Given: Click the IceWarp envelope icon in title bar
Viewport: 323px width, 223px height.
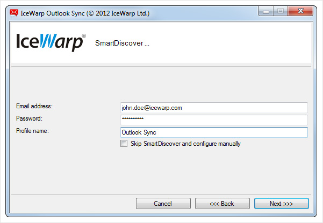Looking at the screenshot, I should pyautogui.click(x=14, y=13).
